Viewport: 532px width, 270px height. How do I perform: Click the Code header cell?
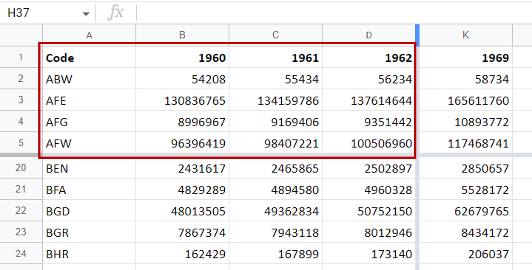[89, 57]
